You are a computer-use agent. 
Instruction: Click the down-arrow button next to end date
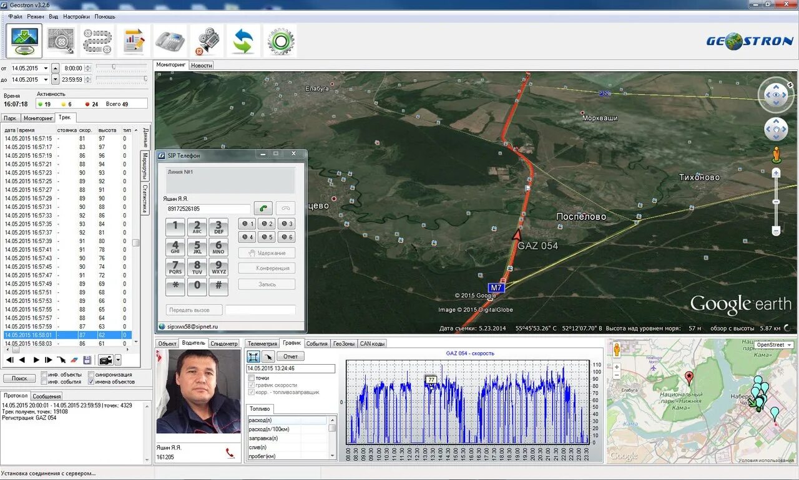[x=55, y=80]
